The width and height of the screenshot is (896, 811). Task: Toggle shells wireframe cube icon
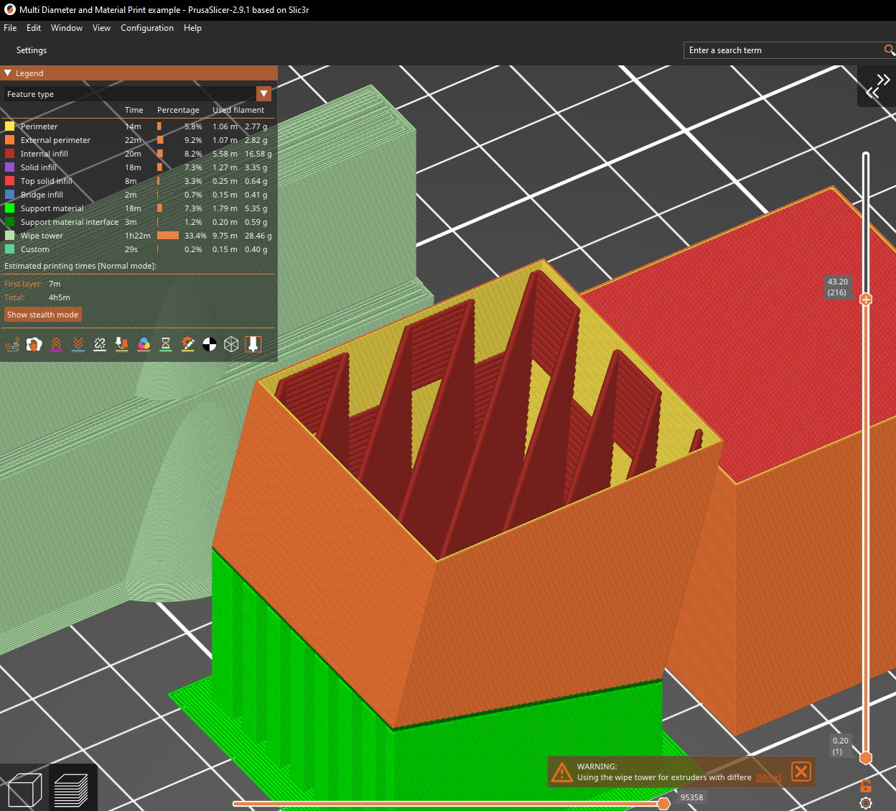(231, 345)
